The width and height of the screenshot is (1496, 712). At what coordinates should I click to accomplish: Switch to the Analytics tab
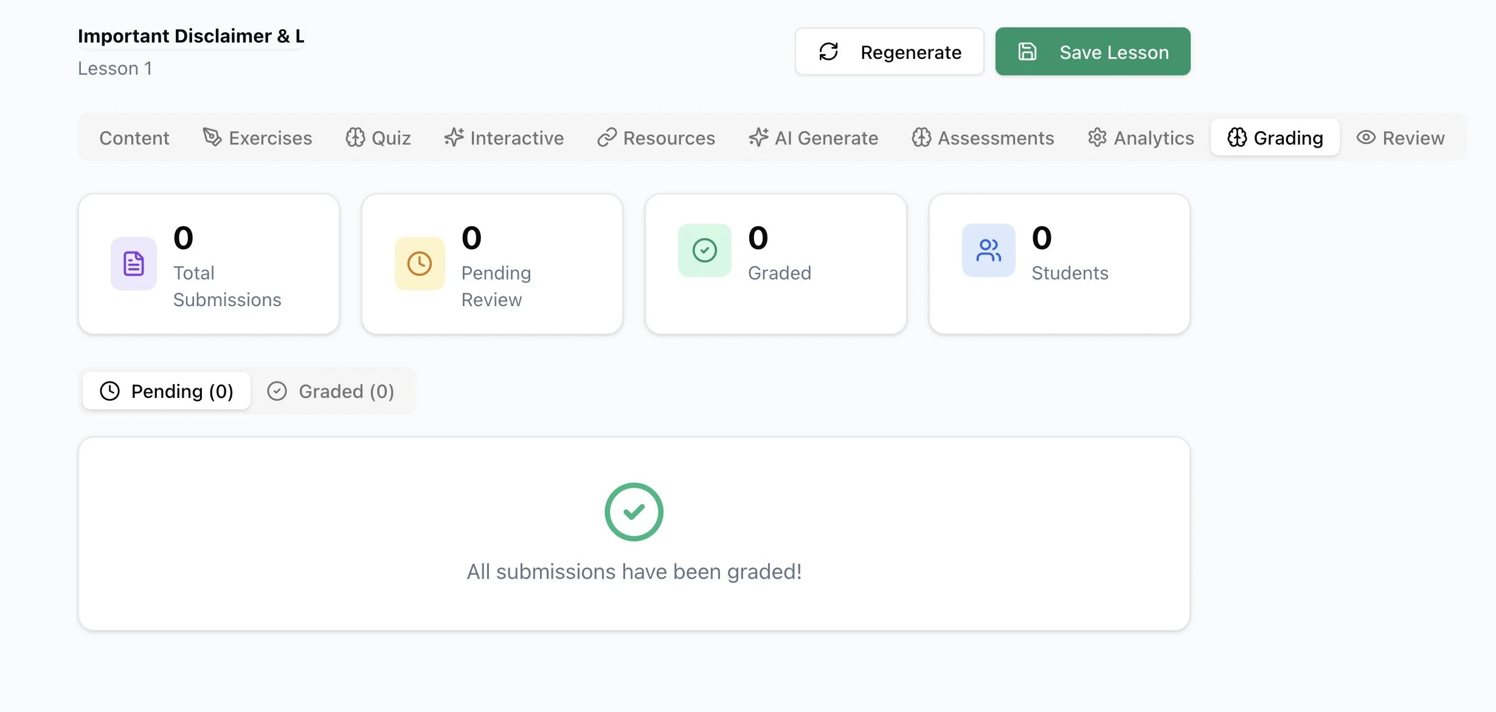[x=1141, y=138]
